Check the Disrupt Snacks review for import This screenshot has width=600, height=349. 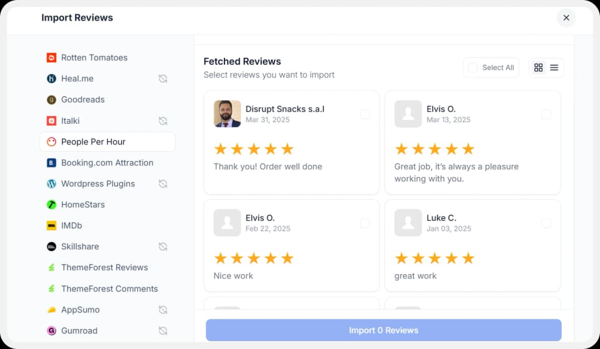coord(365,114)
